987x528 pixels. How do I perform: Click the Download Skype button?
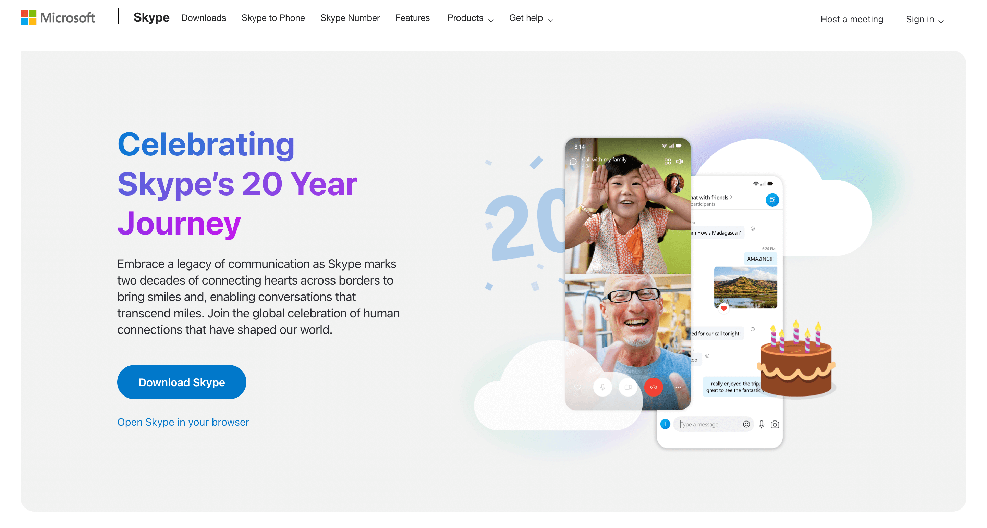click(182, 382)
